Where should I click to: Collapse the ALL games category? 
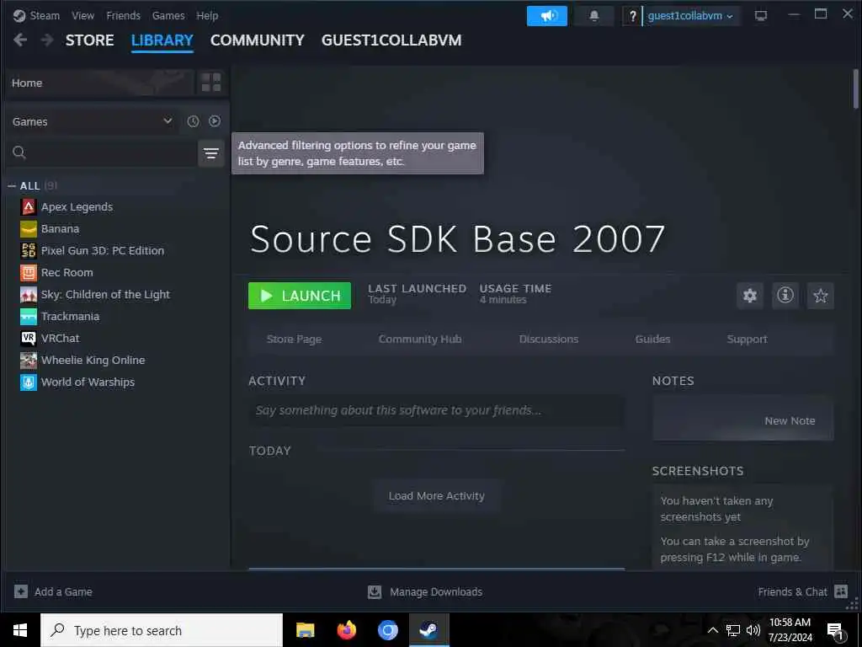[x=12, y=186]
